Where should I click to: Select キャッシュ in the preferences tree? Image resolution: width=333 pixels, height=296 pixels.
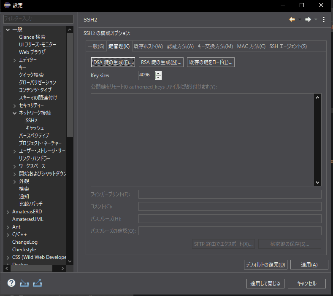click(x=35, y=128)
